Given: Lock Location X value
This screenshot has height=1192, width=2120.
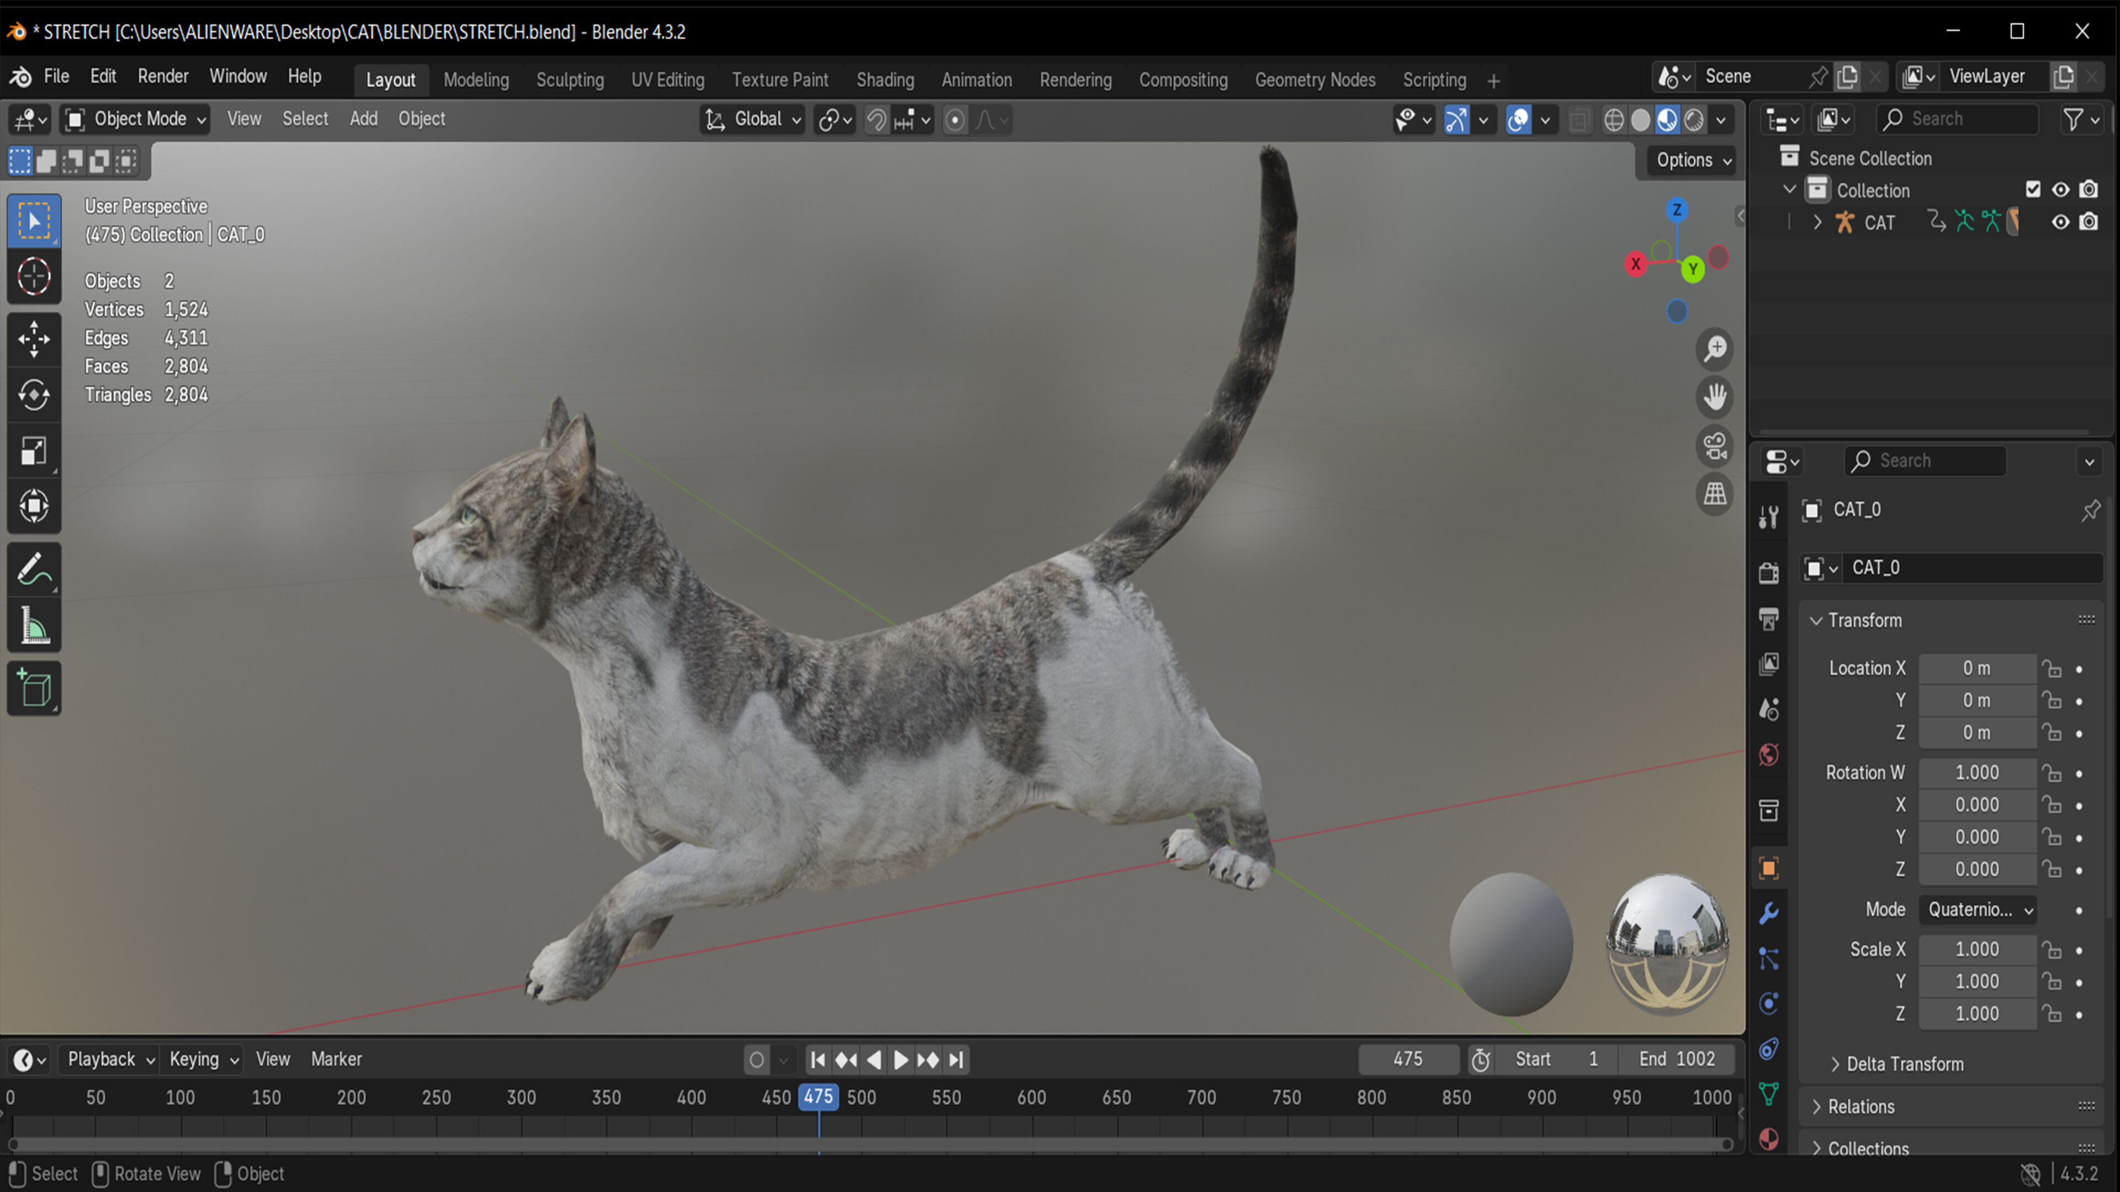Looking at the screenshot, I should click(x=2053, y=669).
